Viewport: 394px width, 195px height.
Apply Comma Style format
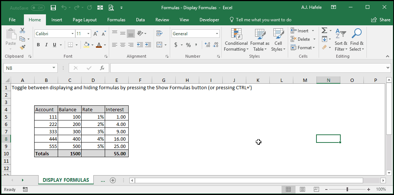[x=196, y=45]
